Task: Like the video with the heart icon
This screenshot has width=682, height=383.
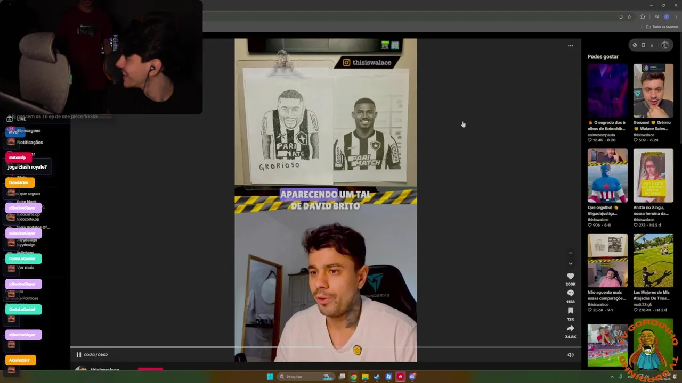Action: [570, 276]
